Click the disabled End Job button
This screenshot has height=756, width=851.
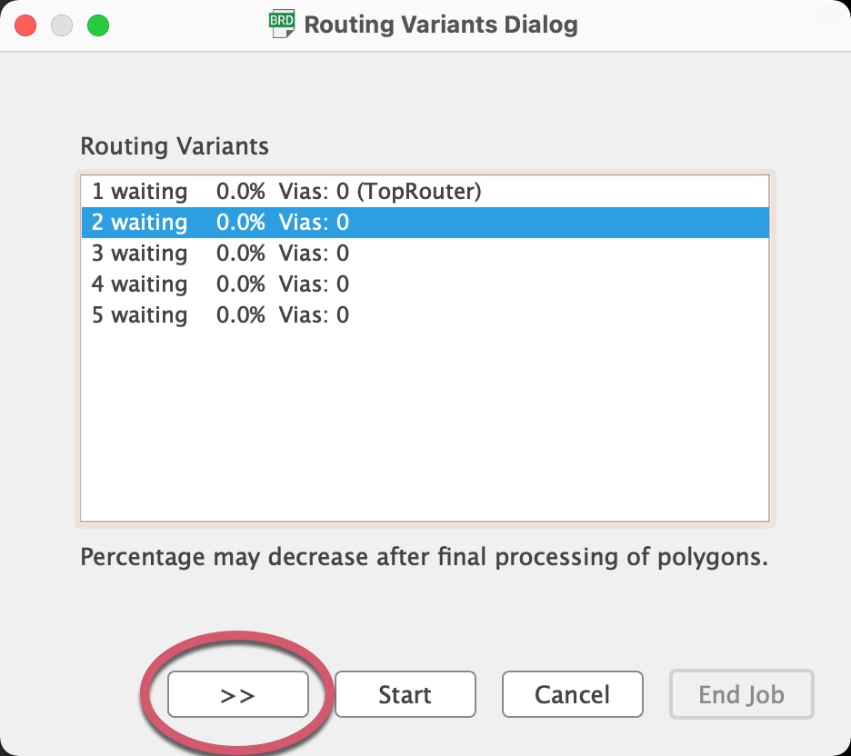pyautogui.click(x=741, y=694)
